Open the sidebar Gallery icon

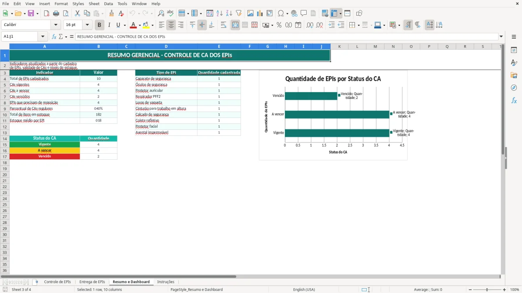pyautogui.click(x=514, y=75)
